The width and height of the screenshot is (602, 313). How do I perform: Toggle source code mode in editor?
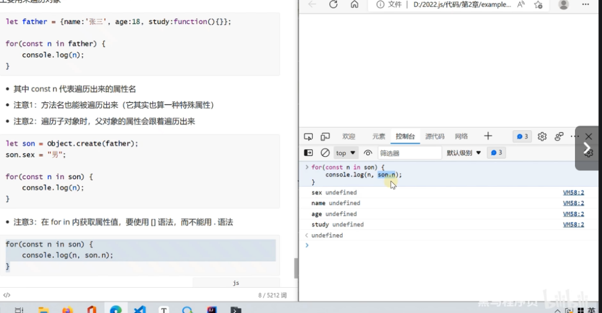pyautogui.click(x=6, y=295)
